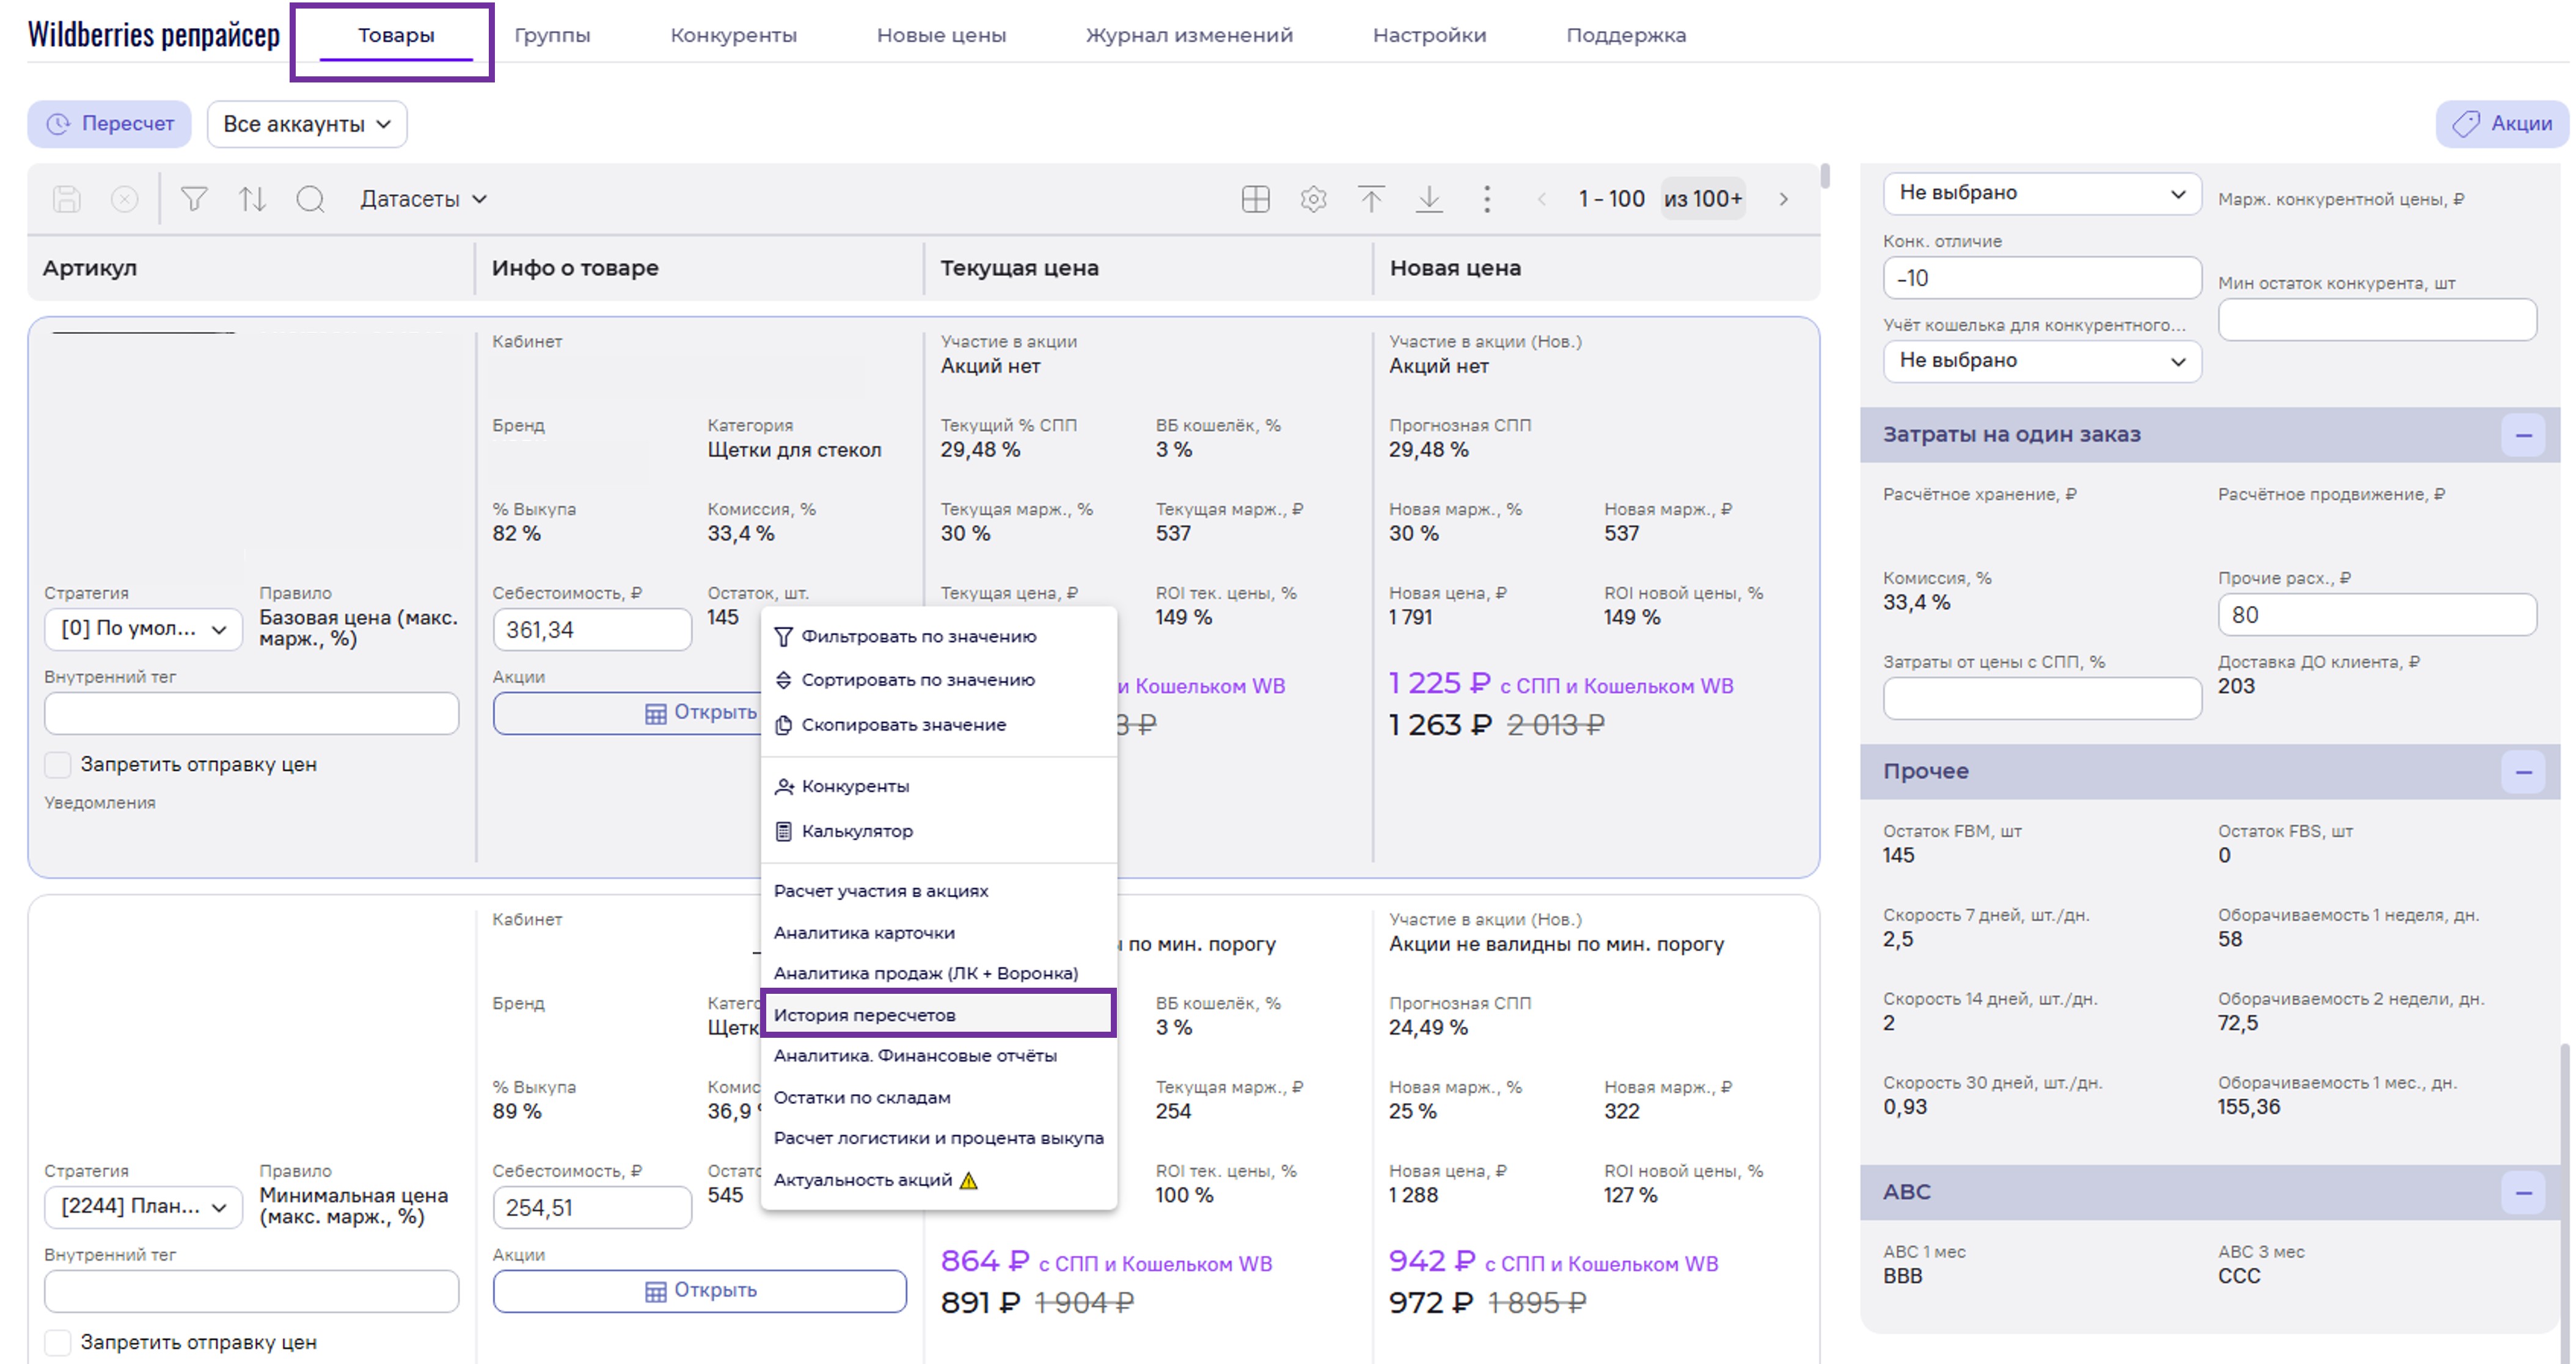Open the search magnifier icon
The width and height of the screenshot is (2576, 1364).
[310, 199]
